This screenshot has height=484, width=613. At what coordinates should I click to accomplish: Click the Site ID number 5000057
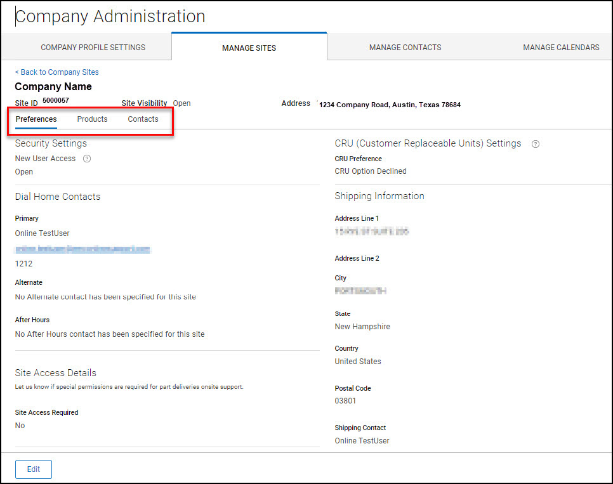(56, 101)
